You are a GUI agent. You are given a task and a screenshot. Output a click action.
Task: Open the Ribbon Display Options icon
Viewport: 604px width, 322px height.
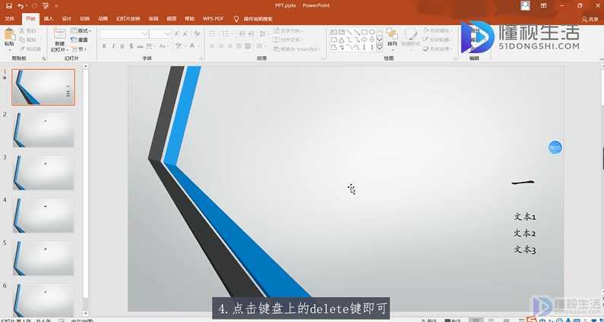[x=543, y=6]
